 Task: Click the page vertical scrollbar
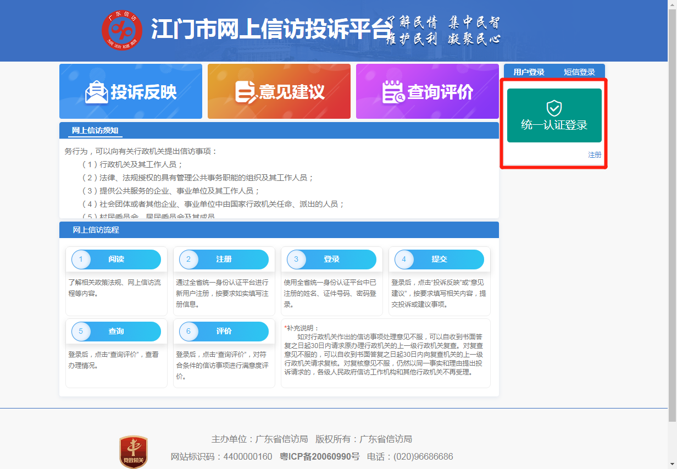tap(672, 220)
